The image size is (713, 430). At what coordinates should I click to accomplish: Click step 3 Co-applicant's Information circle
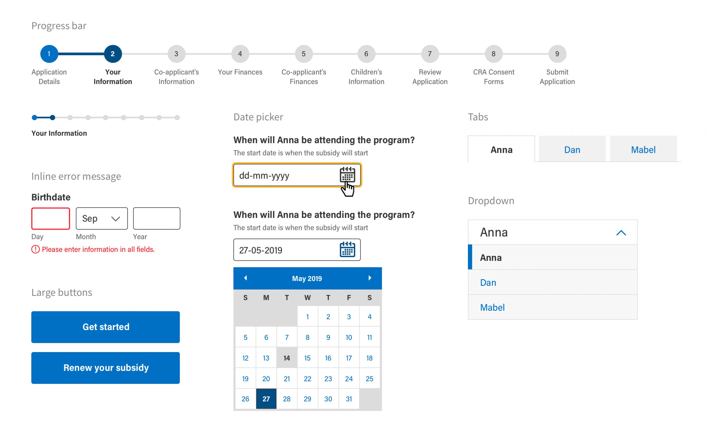[176, 54]
